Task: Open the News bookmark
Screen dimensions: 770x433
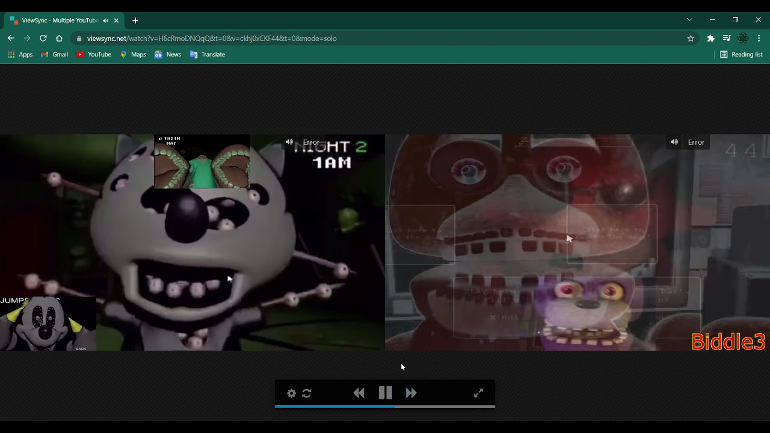Action: pyautogui.click(x=168, y=54)
